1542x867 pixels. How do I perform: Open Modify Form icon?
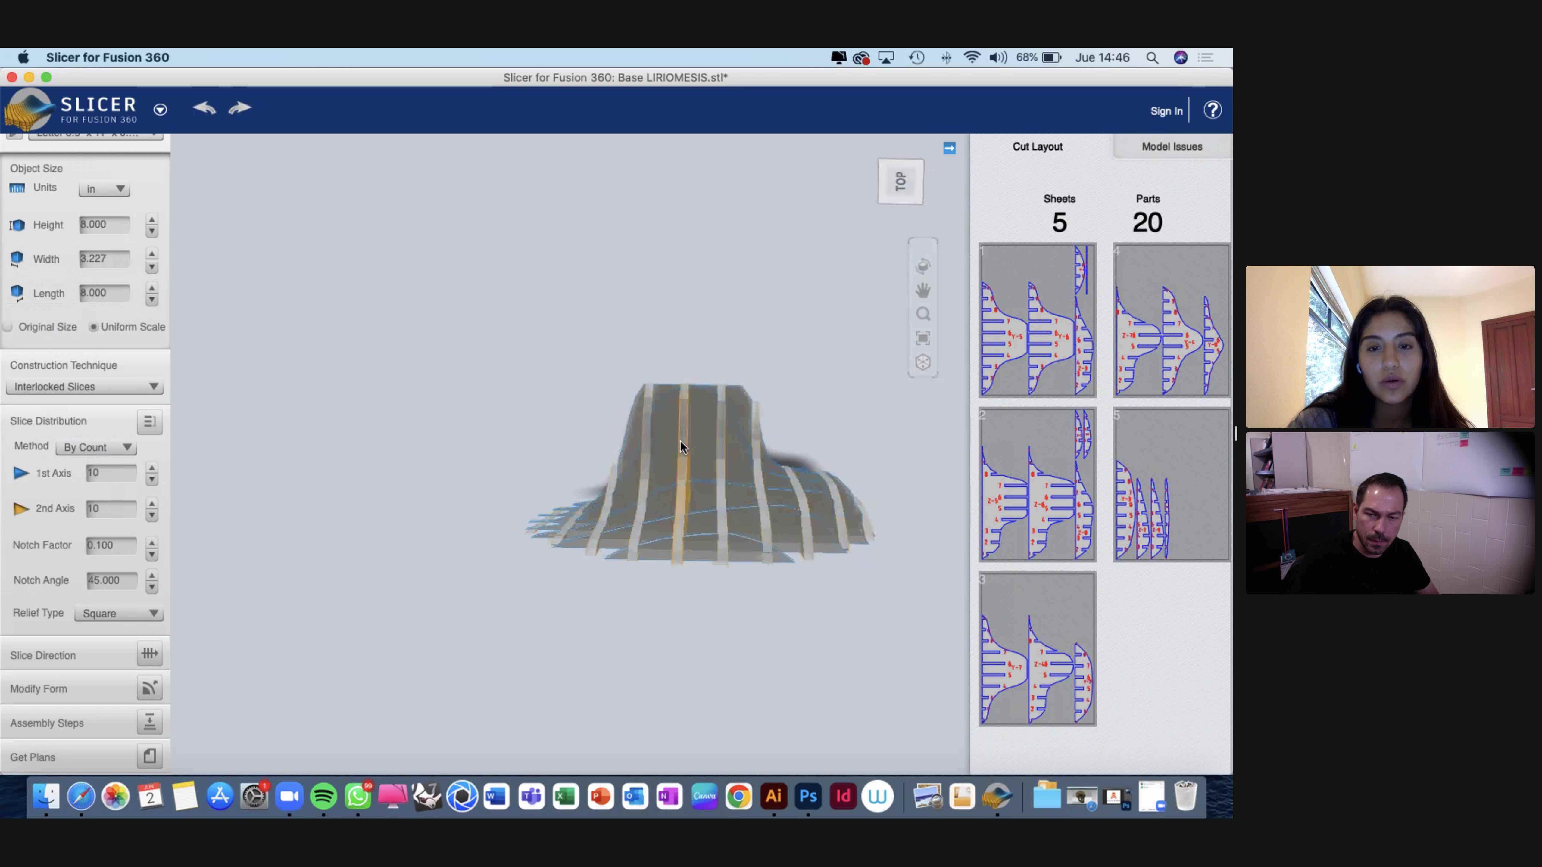149,688
